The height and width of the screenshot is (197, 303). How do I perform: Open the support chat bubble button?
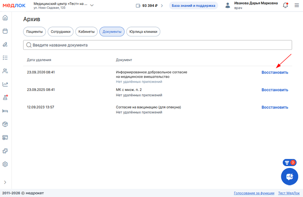coord(289,177)
